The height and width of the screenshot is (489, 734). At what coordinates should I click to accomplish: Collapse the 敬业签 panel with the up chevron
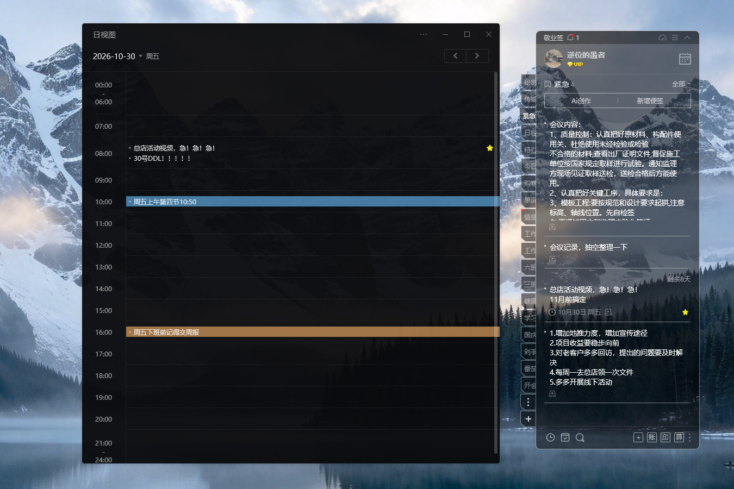tap(687, 37)
